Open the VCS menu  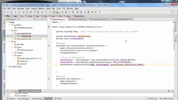[64, 9]
